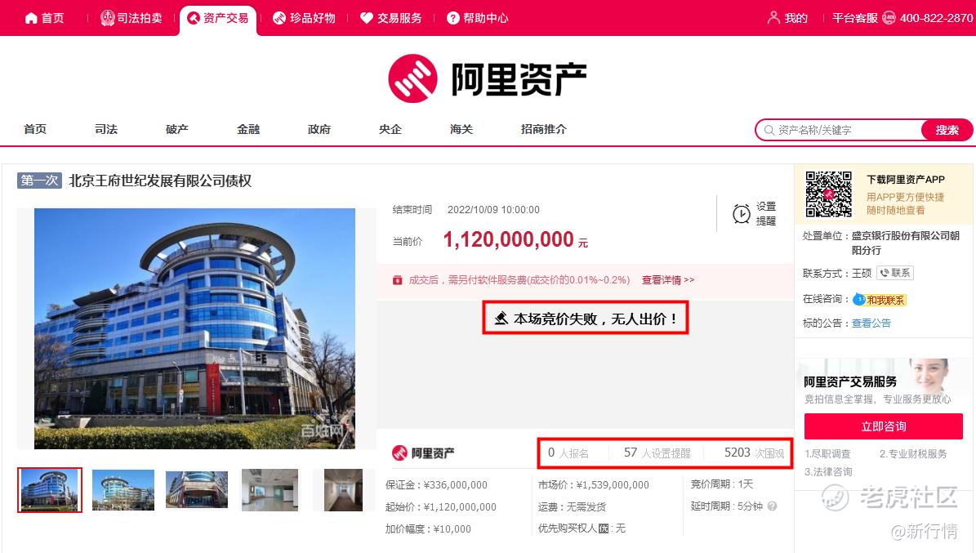This screenshot has width=976, height=553.
Task: Click the 立即咨询 button
Action: pos(883,426)
